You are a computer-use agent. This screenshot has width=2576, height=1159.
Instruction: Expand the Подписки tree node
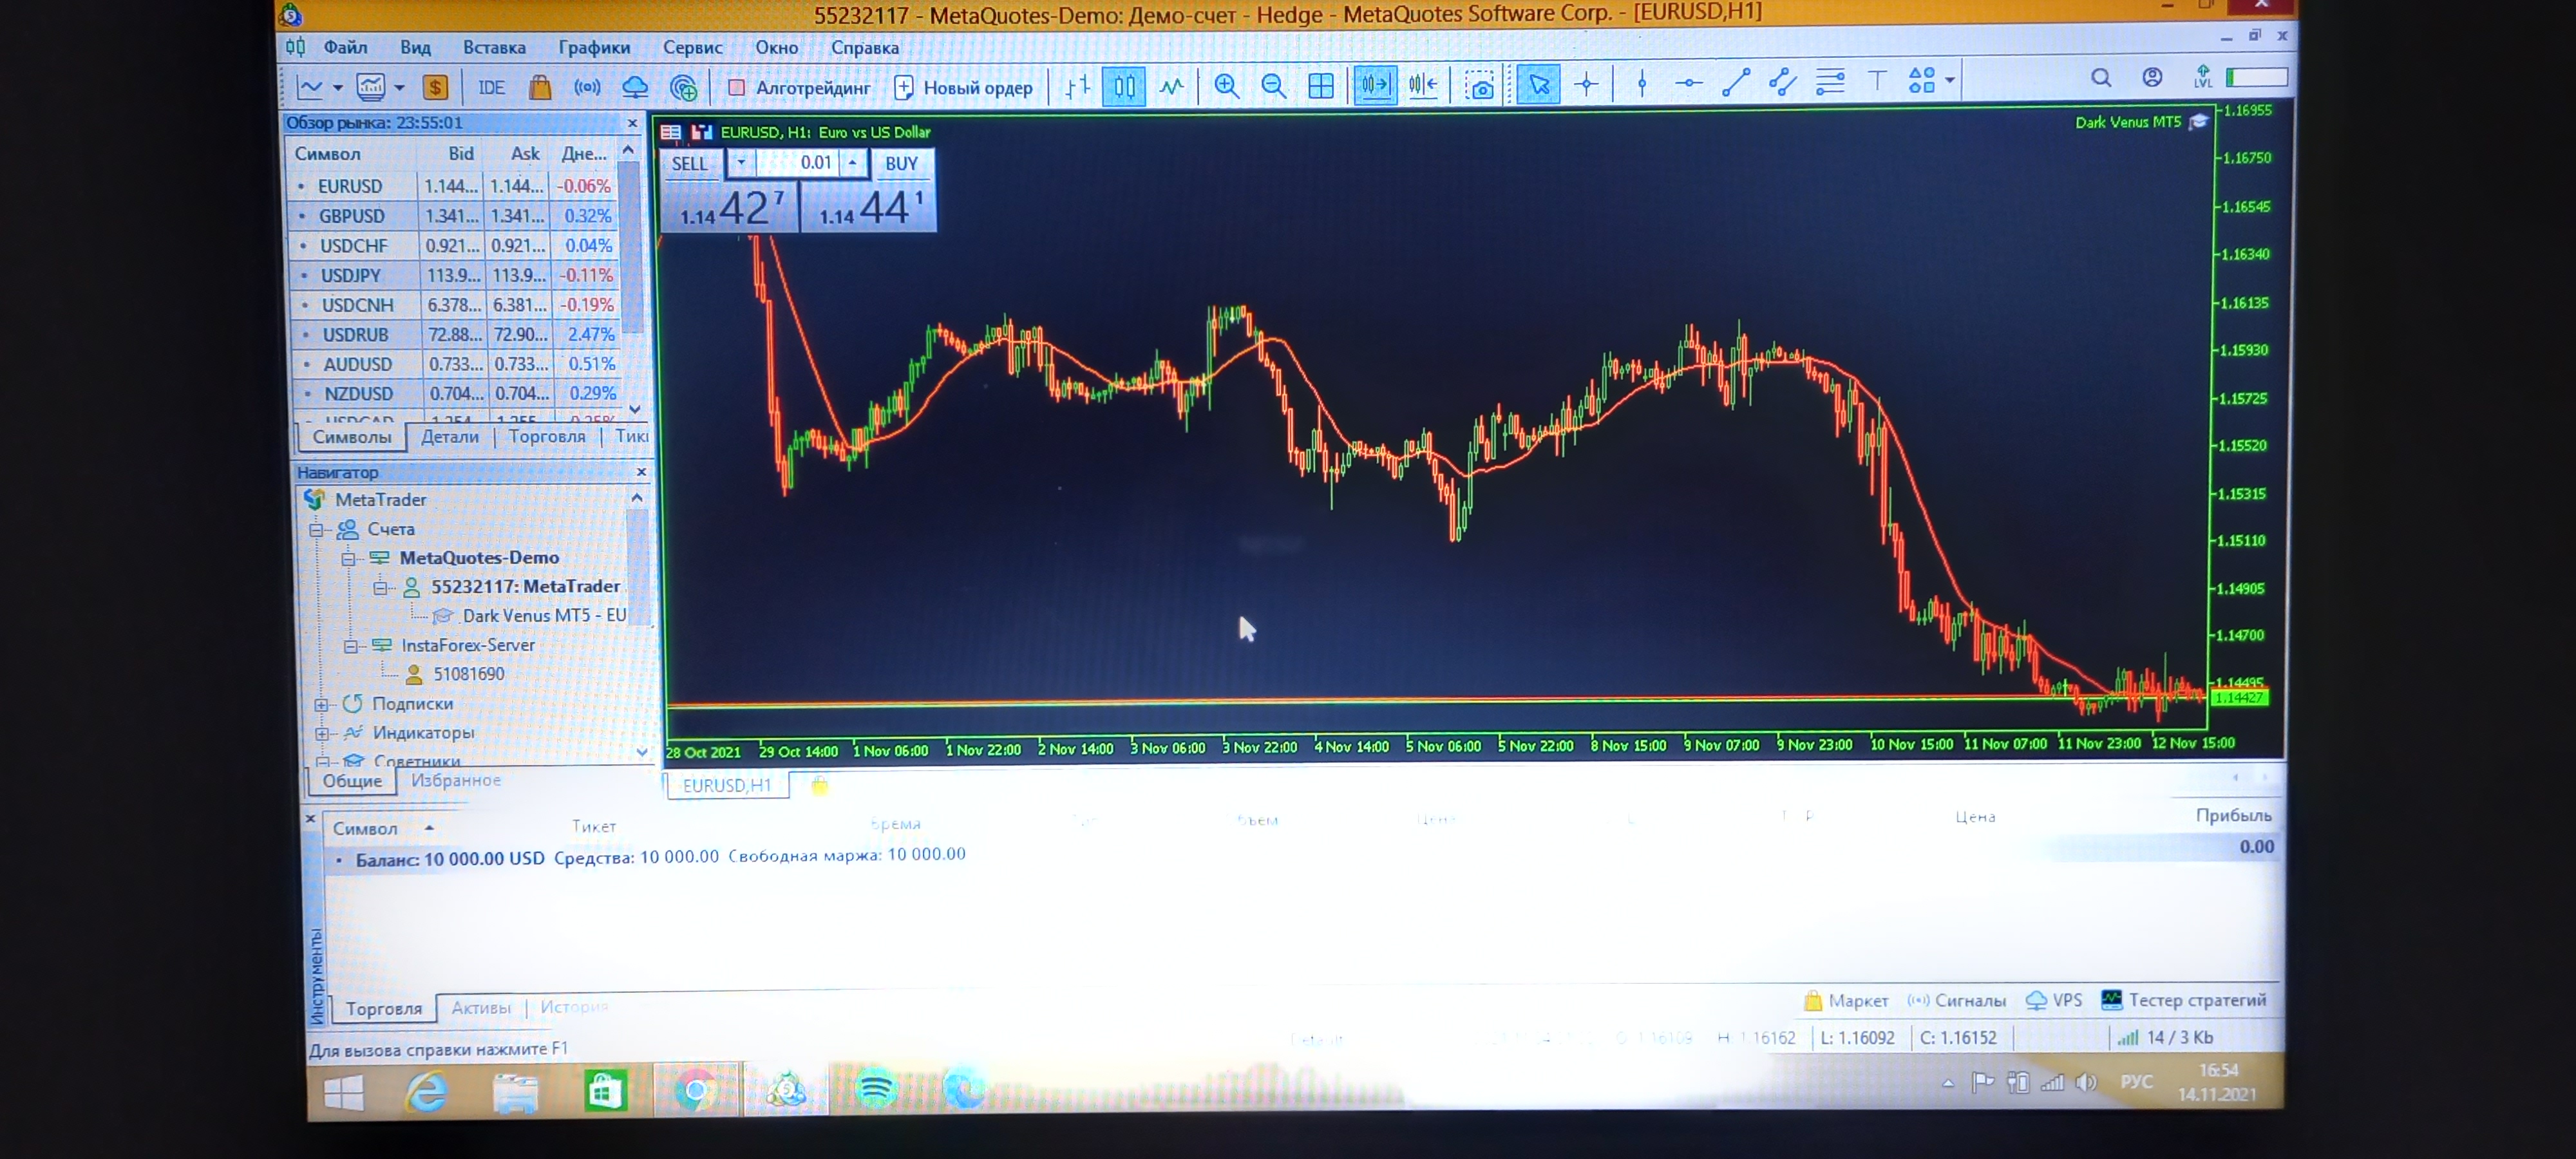pos(321,705)
